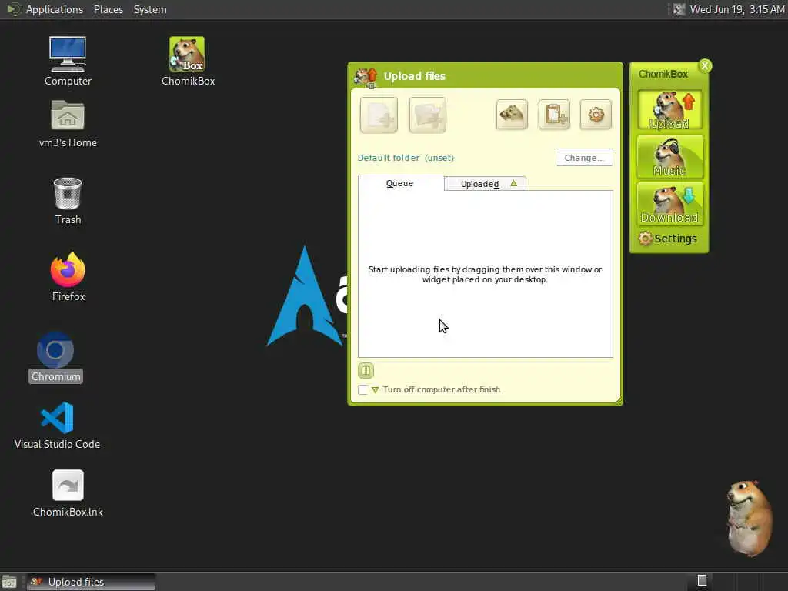
Task: Close the ChomikBox widget with green X
Action: click(705, 66)
